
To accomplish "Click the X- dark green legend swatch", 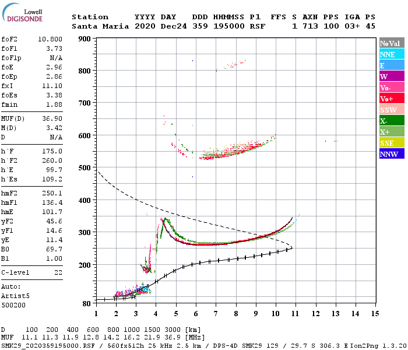I will 392,121.
